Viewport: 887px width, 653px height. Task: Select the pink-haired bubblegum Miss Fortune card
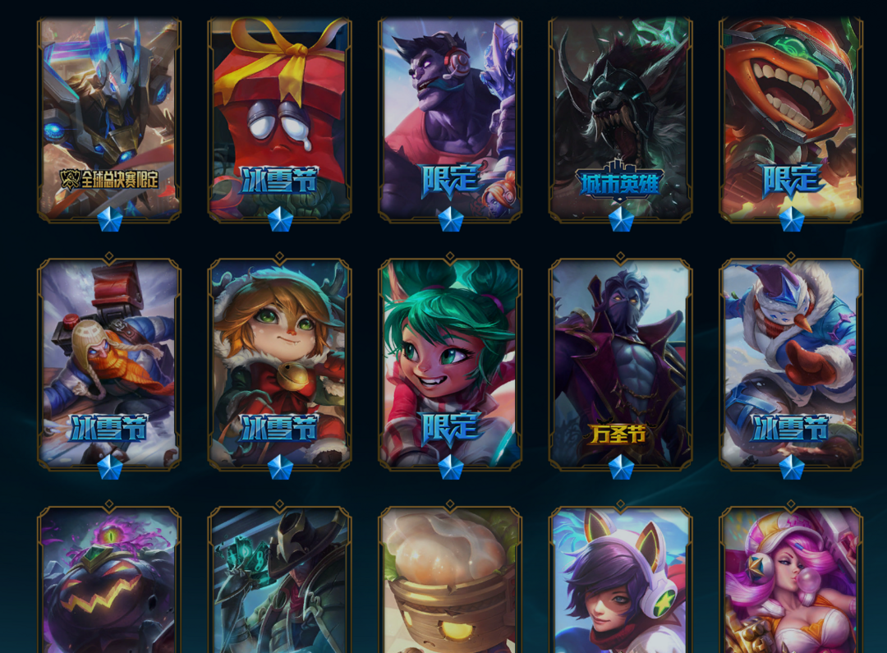791,579
